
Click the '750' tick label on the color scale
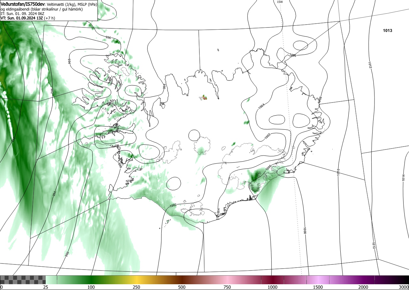(227, 287)
